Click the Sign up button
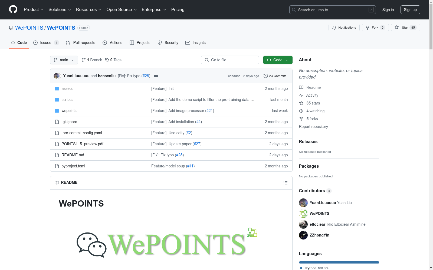 (x=410, y=10)
